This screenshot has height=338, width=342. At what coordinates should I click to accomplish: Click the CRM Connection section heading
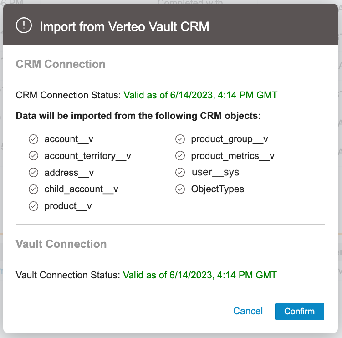coord(61,64)
